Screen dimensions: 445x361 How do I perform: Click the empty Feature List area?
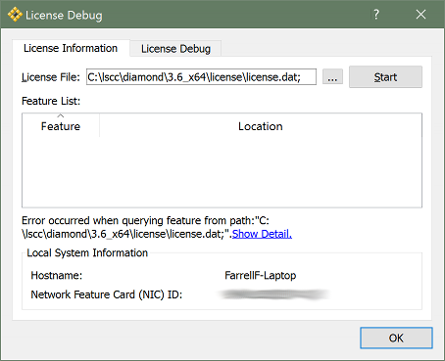pyautogui.click(x=222, y=172)
